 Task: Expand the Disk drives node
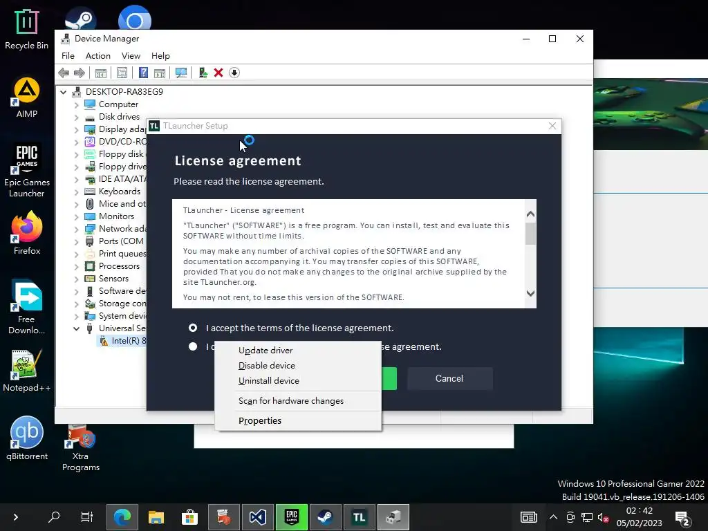[x=76, y=117]
